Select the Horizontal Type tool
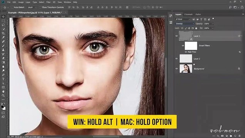245x138 pixels. coord(3,79)
